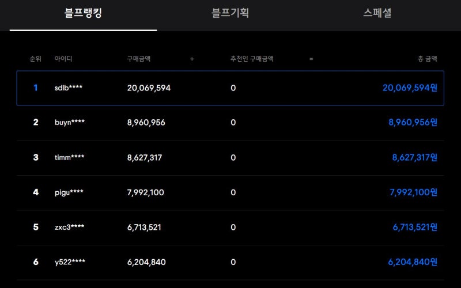
Task: Click total amount 8,627,317원
Action: click(414, 157)
